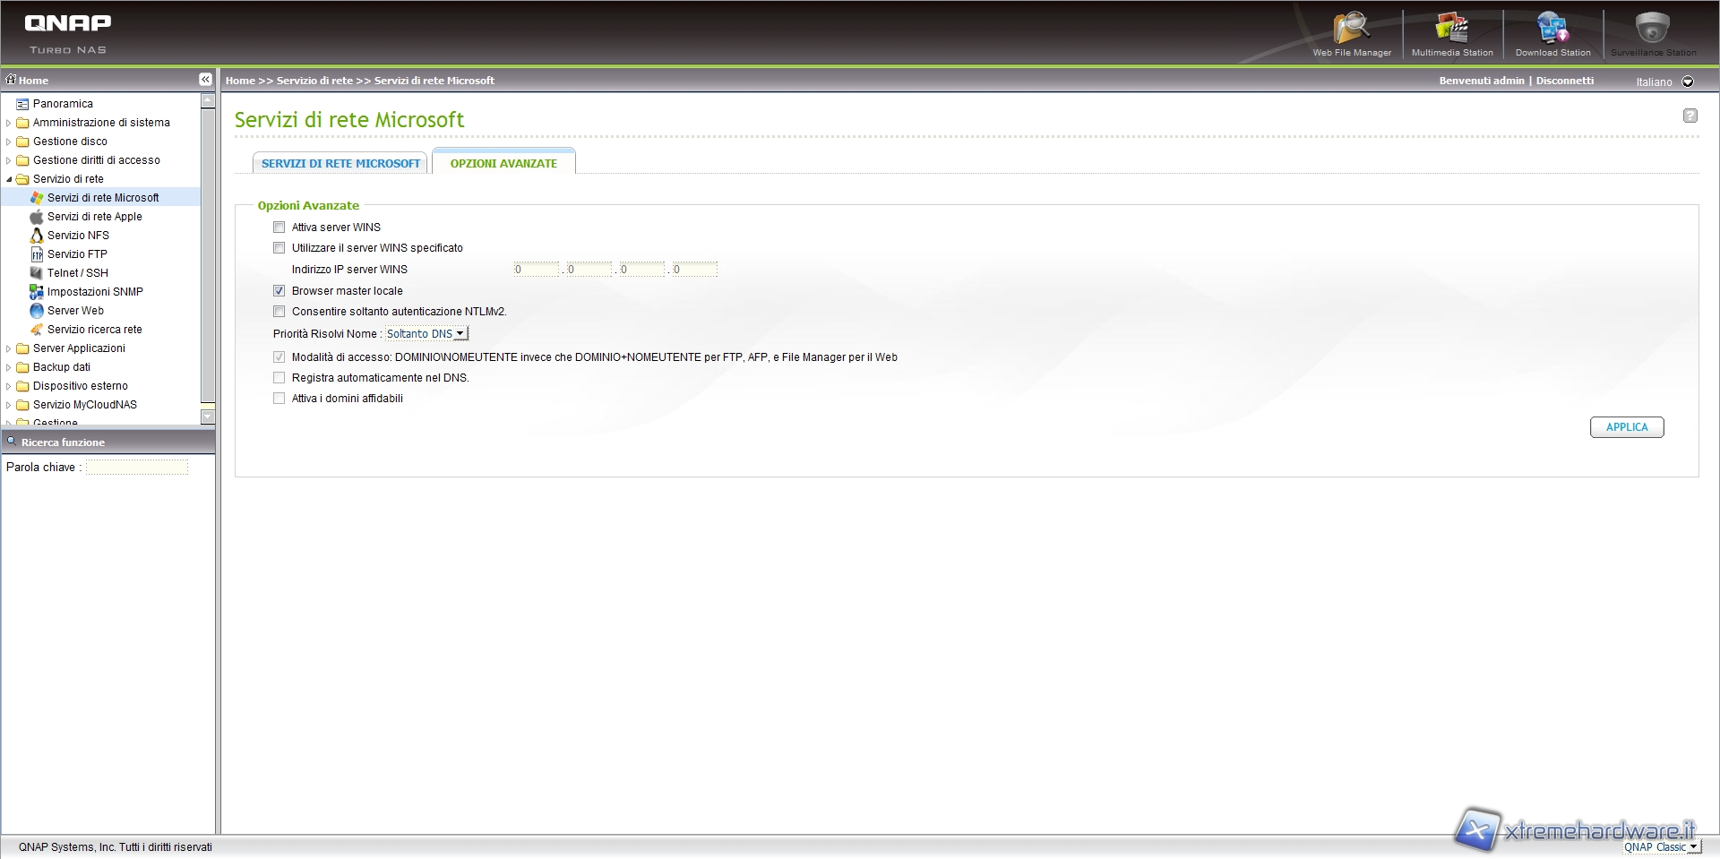
Task: Switch to Servizi di rete Microsoft tab
Action: coord(340,163)
